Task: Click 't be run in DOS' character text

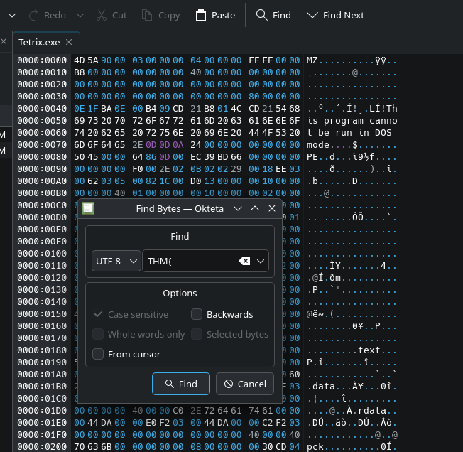Action: coord(349,133)
